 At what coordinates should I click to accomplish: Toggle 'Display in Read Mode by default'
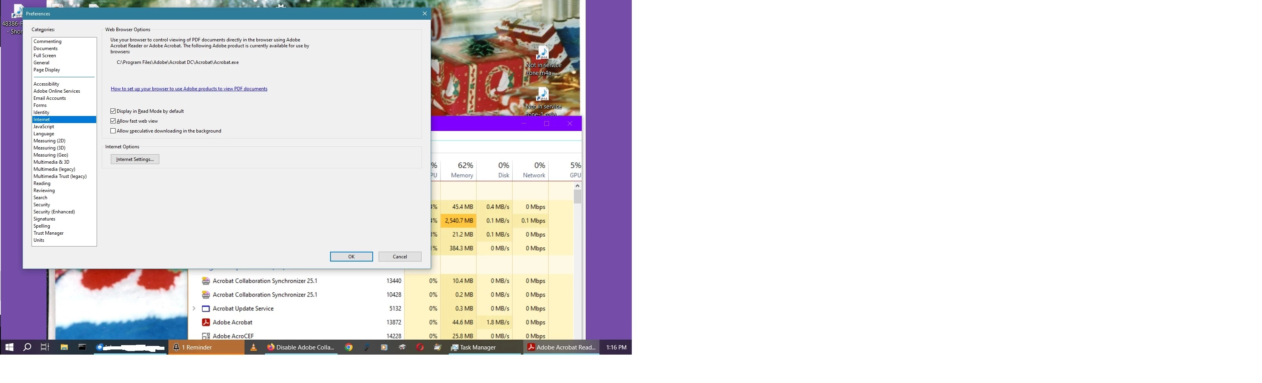coord(113,111)
